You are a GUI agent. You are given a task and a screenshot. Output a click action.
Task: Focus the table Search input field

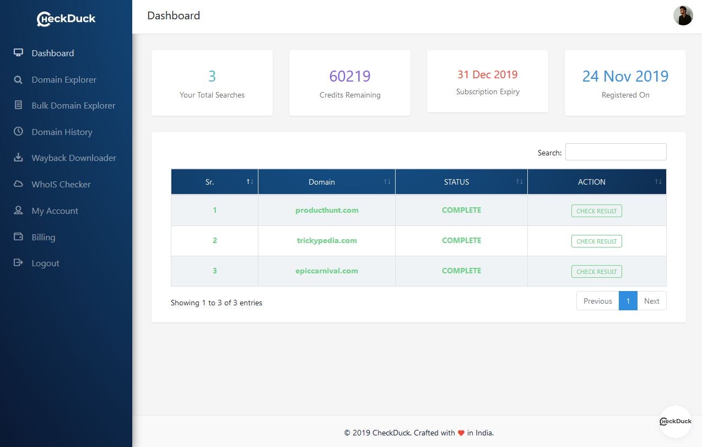coord(616,152)
